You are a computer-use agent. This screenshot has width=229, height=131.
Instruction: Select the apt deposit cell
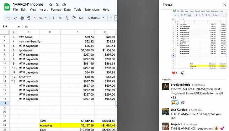28,50
